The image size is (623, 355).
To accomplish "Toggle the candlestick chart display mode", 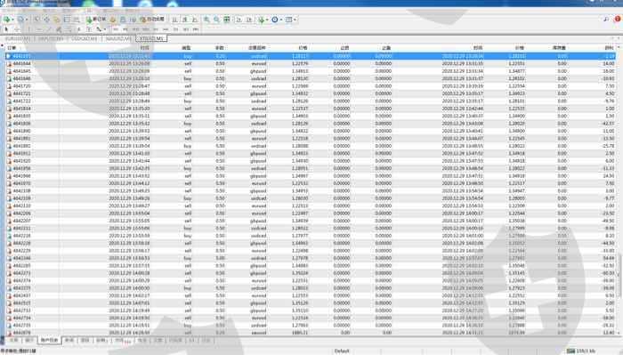I will coord(185,19).
